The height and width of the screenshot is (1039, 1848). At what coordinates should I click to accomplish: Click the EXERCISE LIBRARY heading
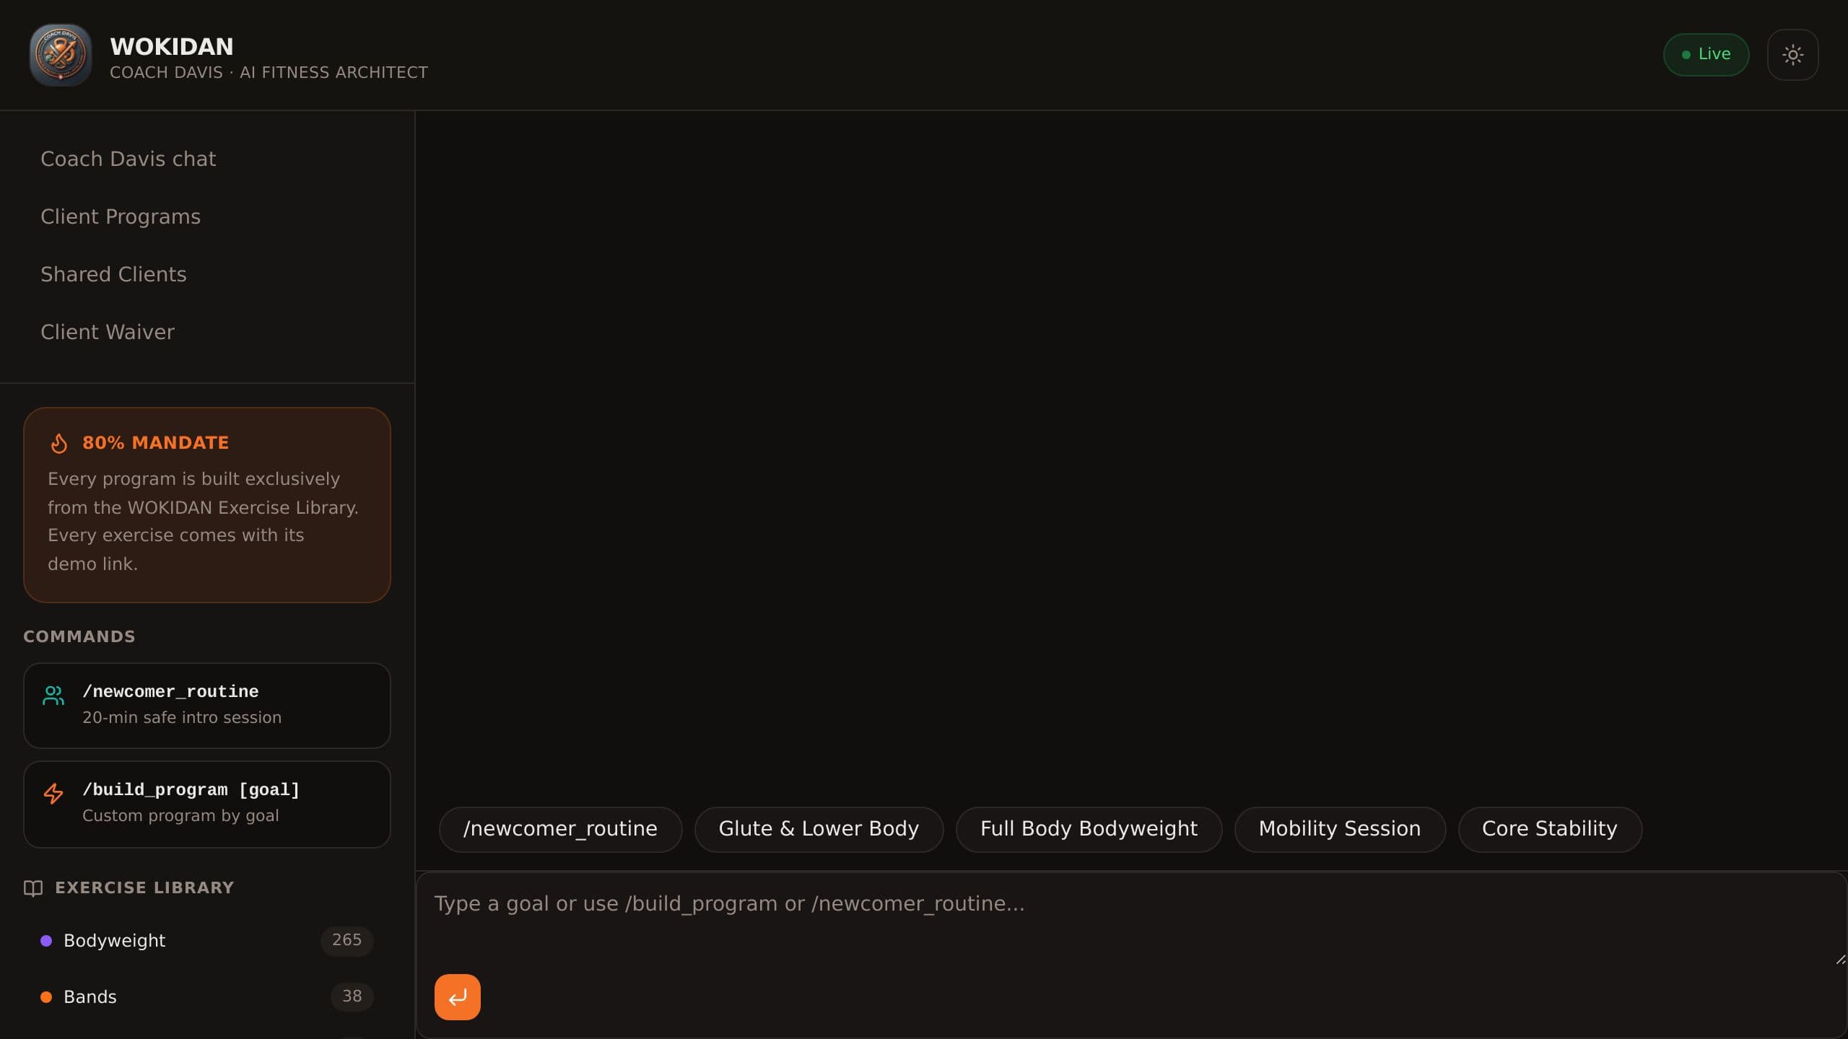(x=144, y=888)
